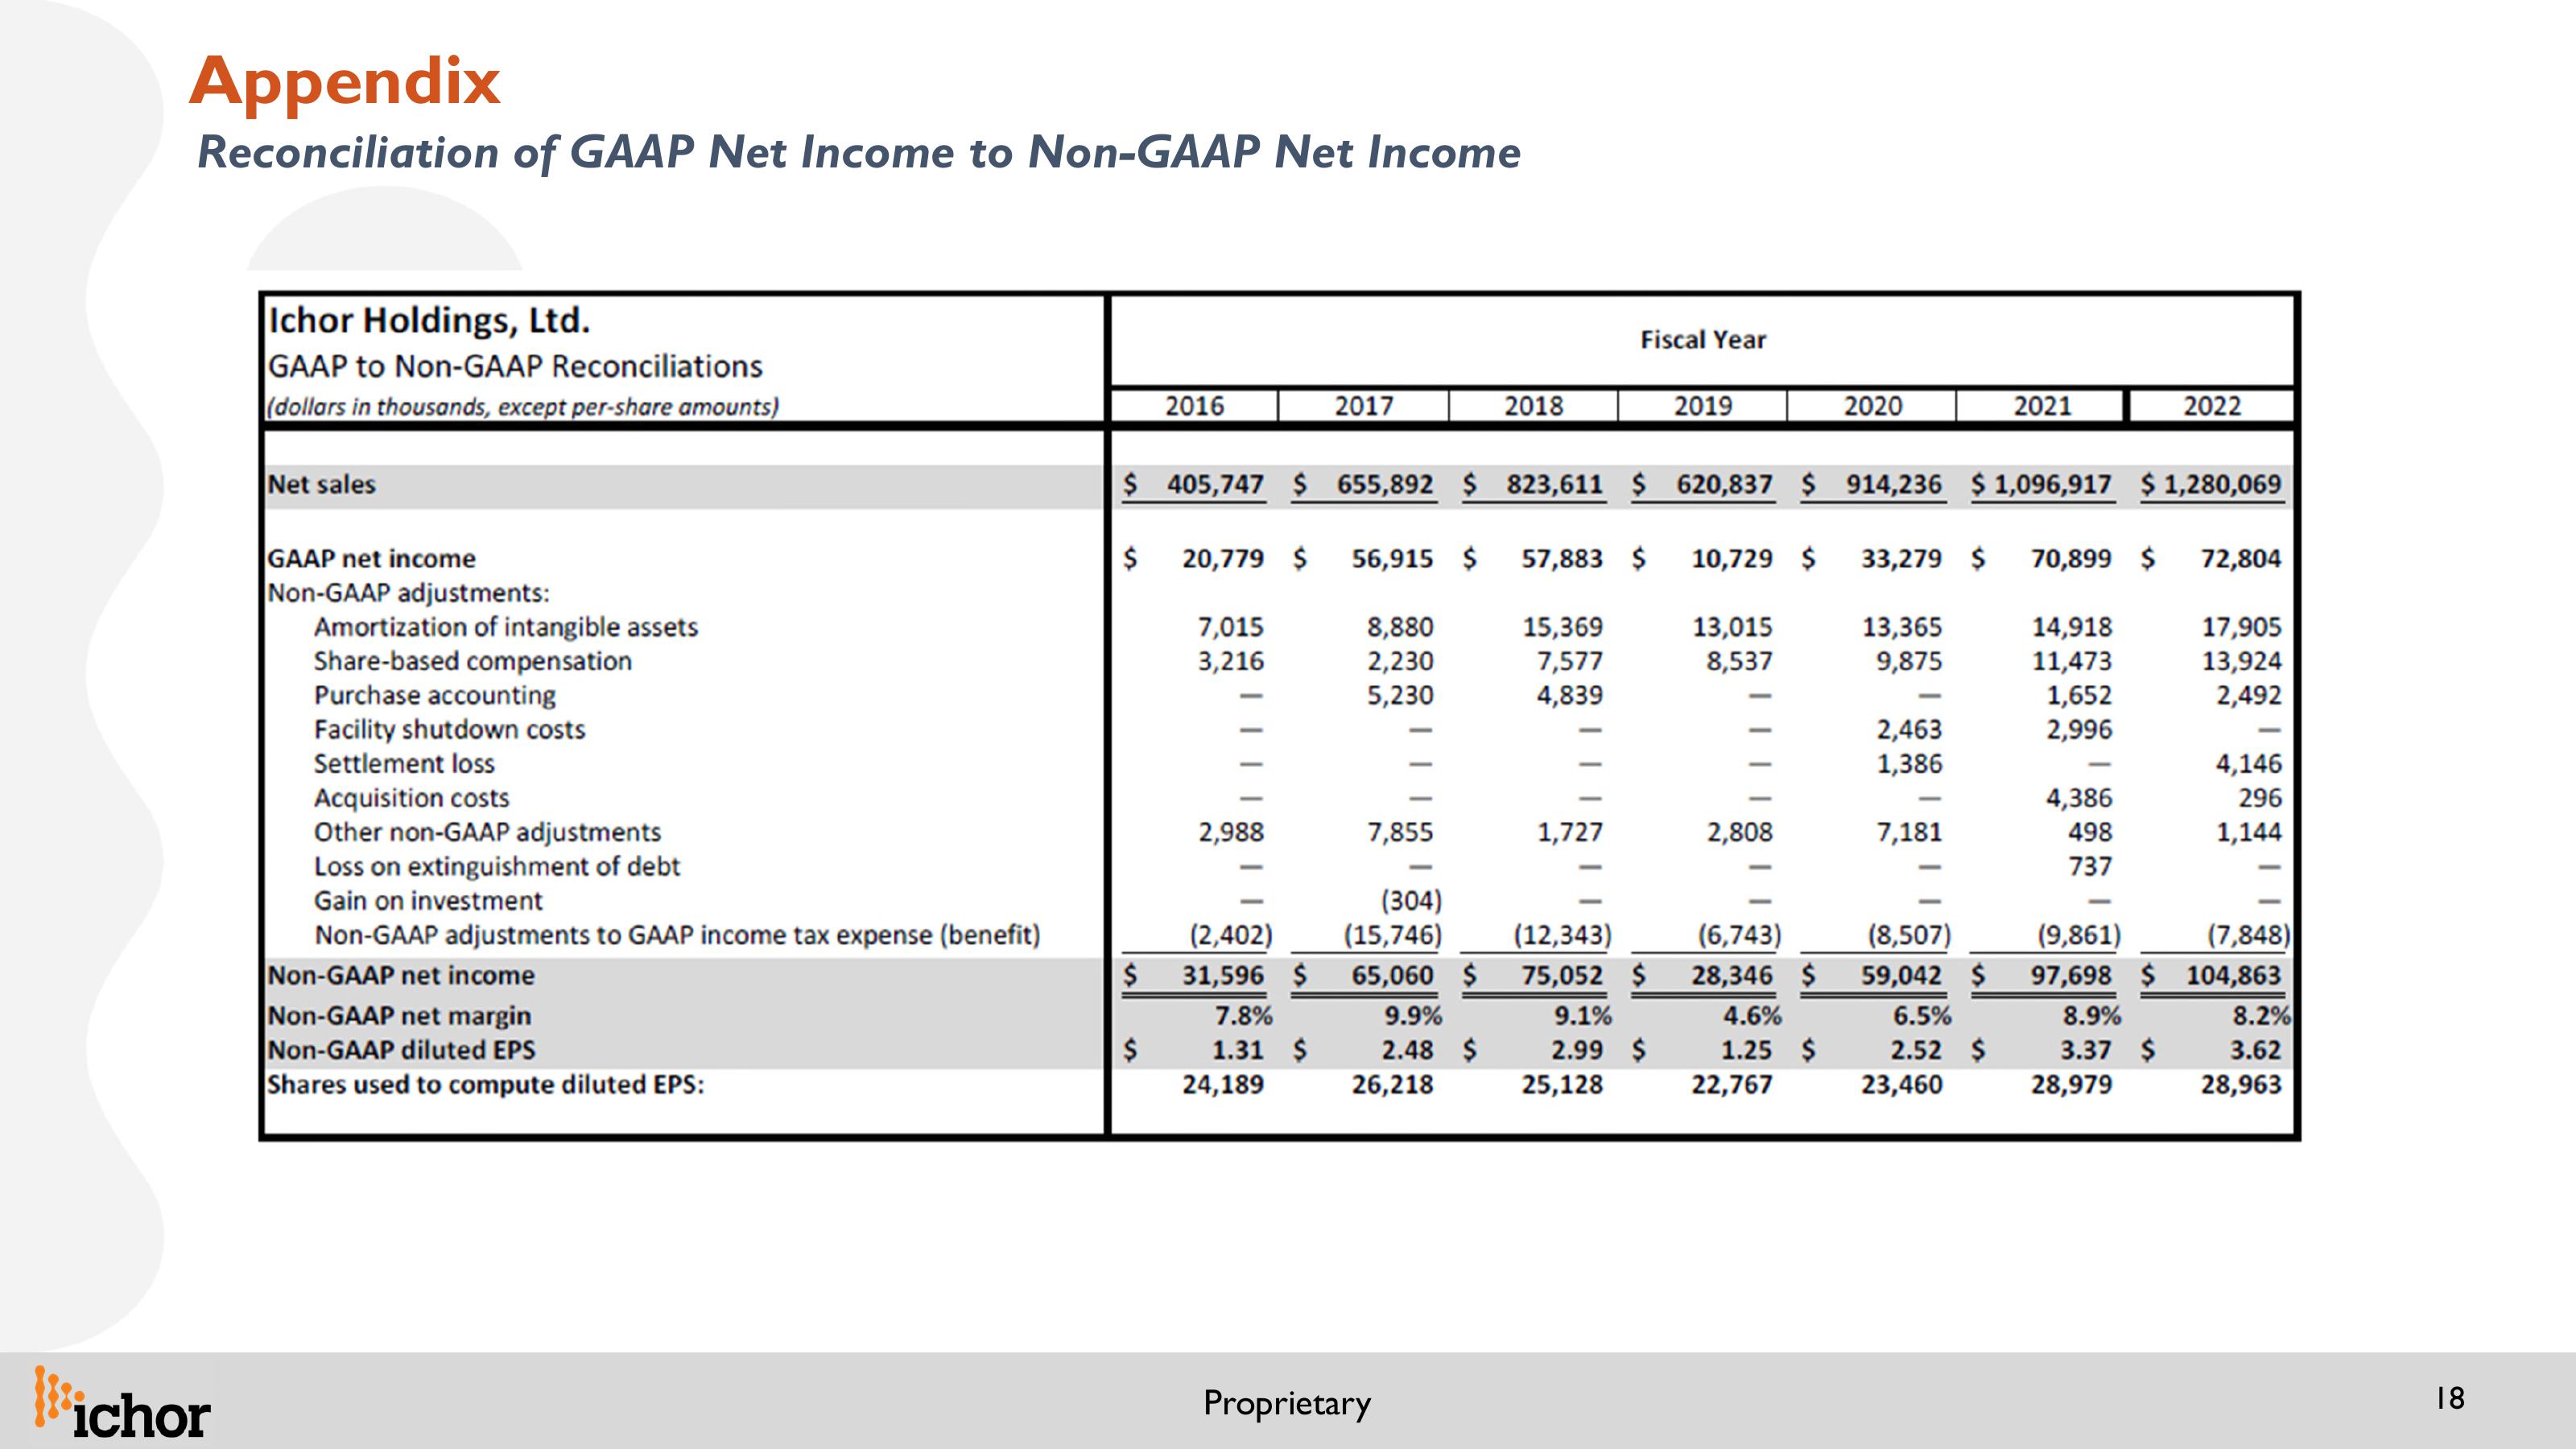Viewport: 2576px width, 1449px height.
Task: Click Non-GAAP net income value 104,863
Action: pos(2234,976)
